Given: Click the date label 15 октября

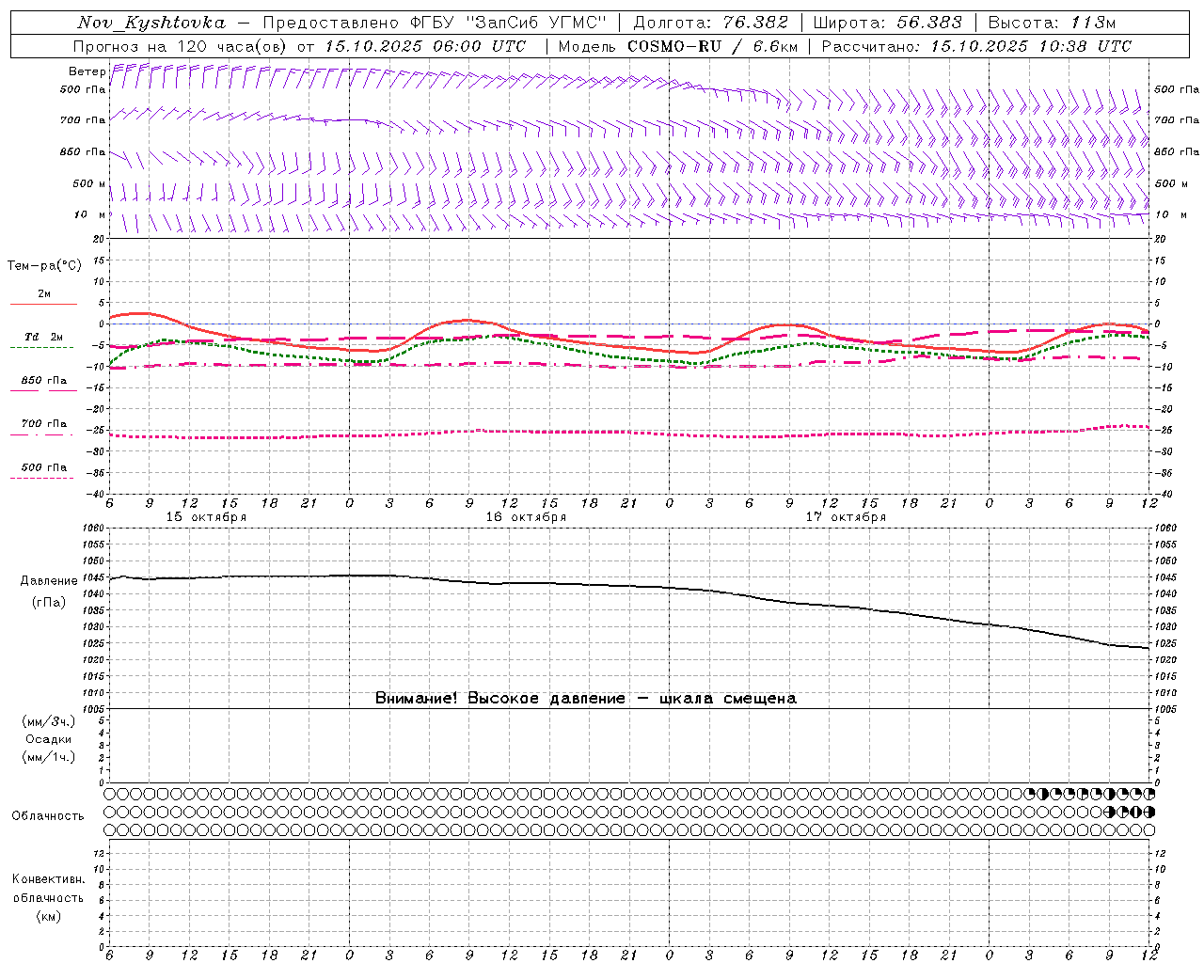Looking at the screenshot, I should (206, 517).
